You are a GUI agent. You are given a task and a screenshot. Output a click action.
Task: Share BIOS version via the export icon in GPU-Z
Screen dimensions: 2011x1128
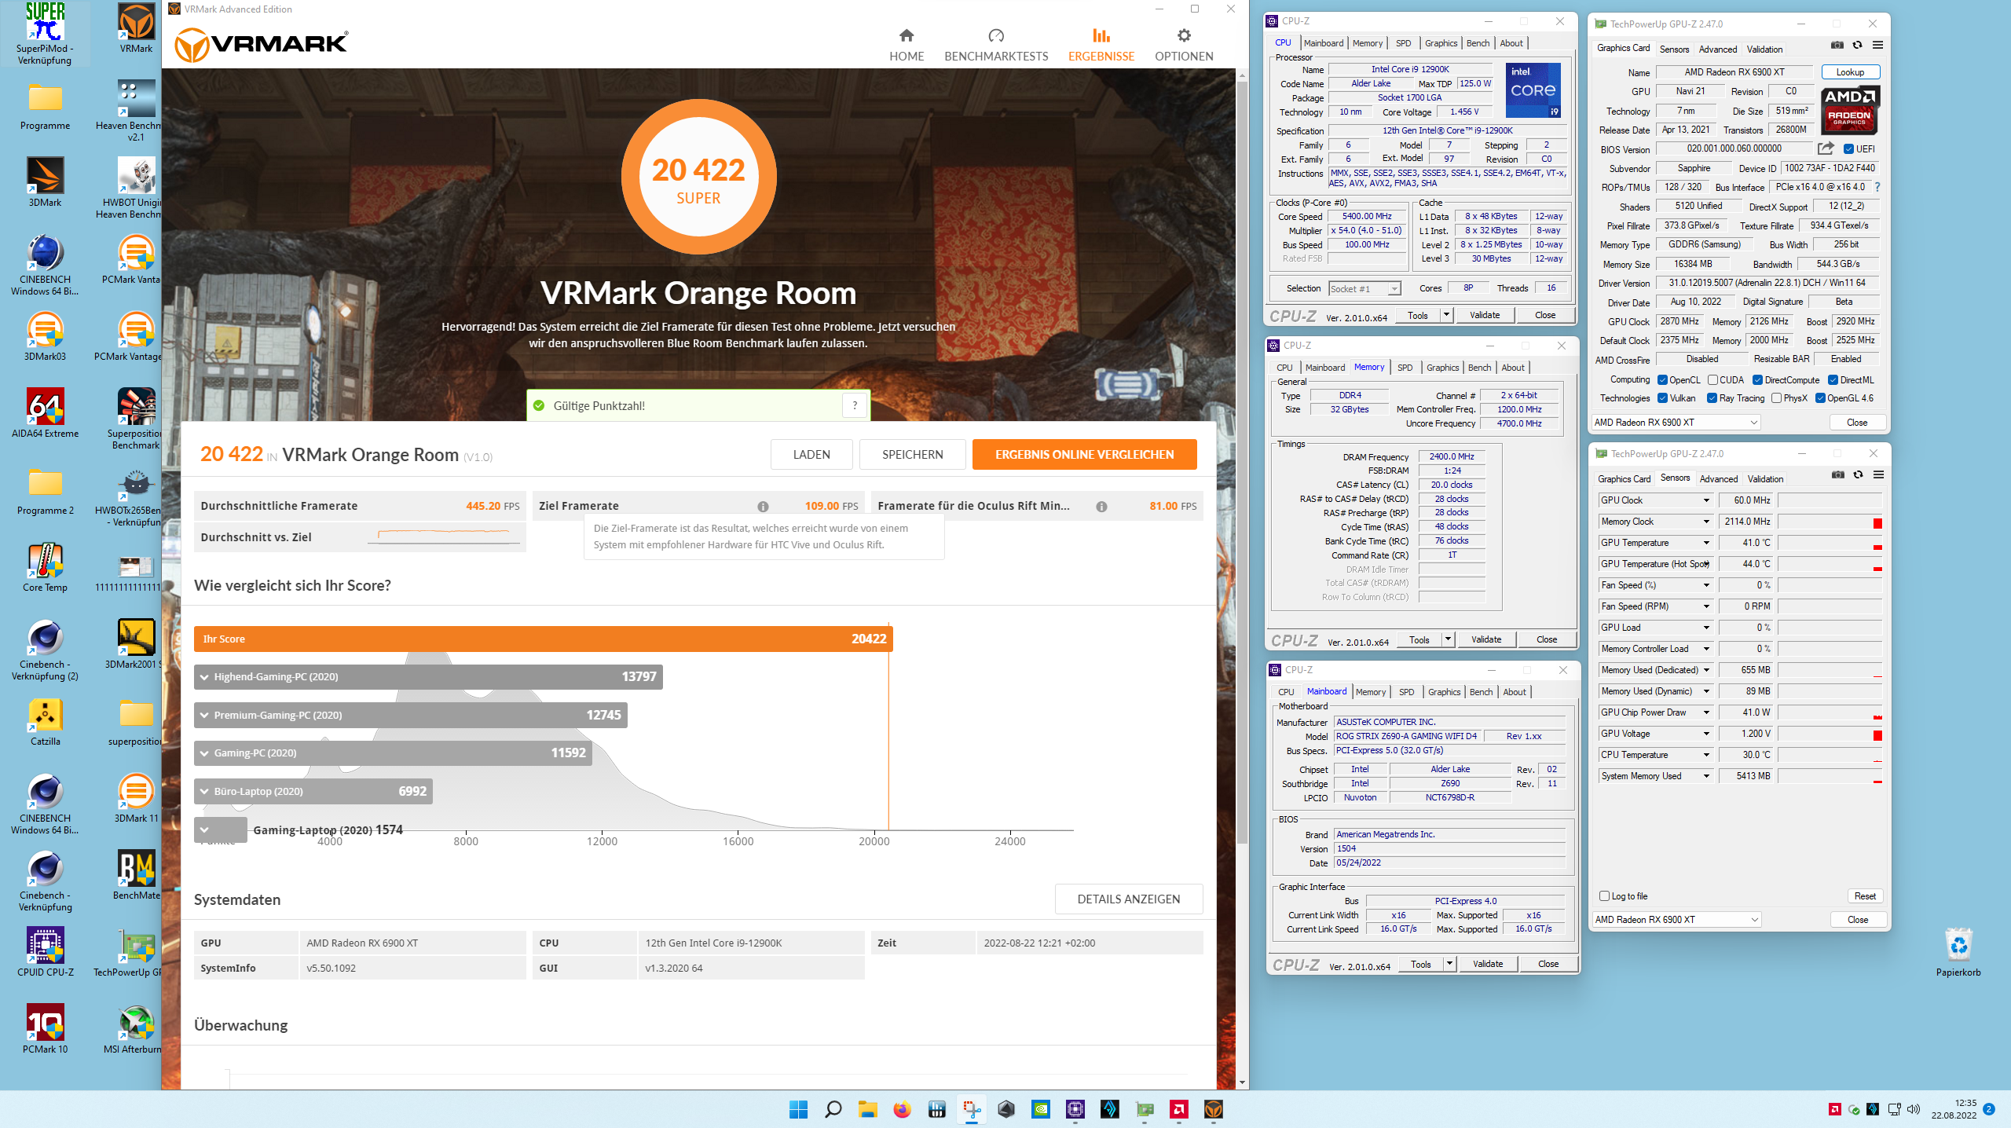coord(1826,148)
